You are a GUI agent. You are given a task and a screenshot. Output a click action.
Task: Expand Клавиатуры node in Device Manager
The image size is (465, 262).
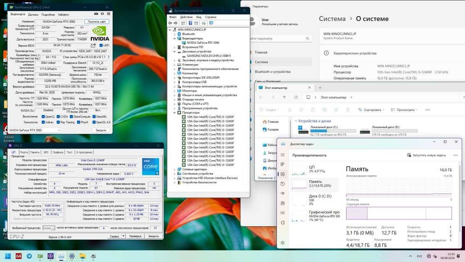[174, 65]
